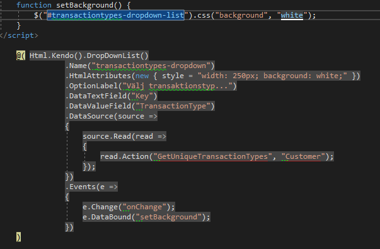The width and height of the screenshot is (380, 249).
Task: Click the .DataValueField("TransactionType") line
Action: (140, 106)
